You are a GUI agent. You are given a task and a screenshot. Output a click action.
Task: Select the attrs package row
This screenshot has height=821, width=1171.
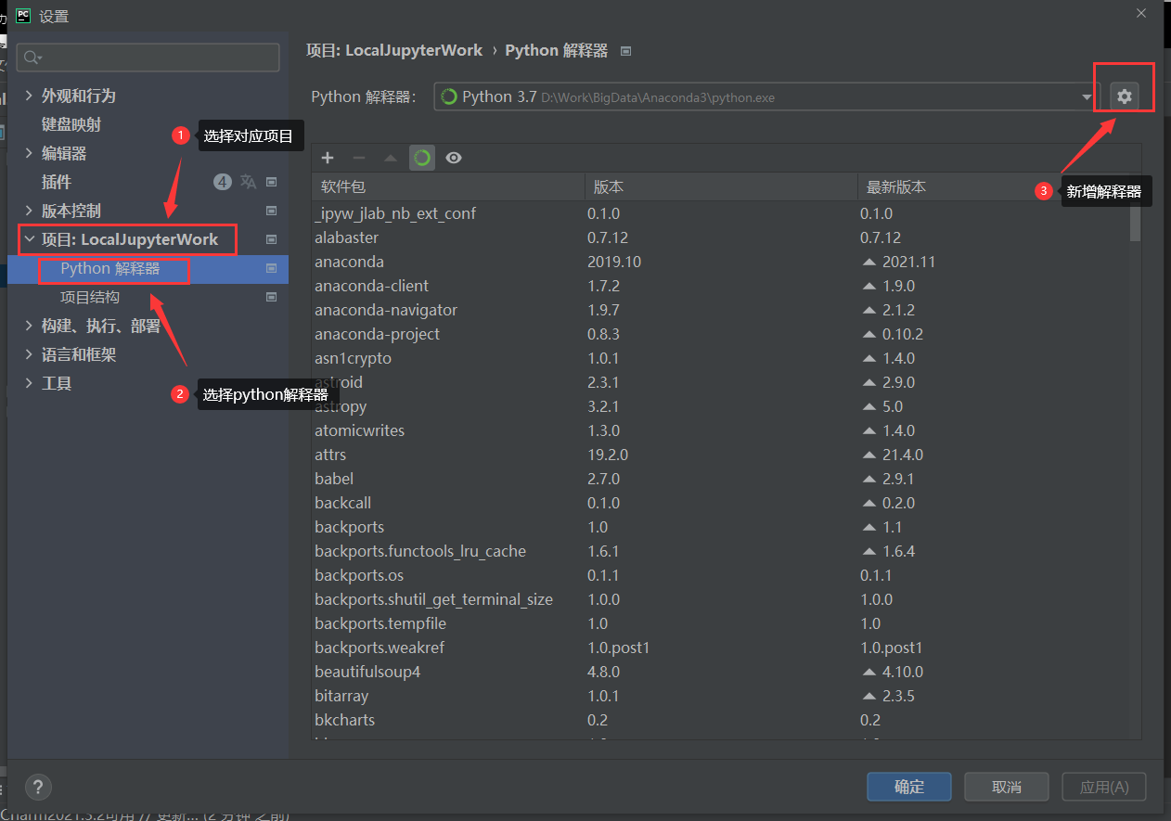coord(720,455)
